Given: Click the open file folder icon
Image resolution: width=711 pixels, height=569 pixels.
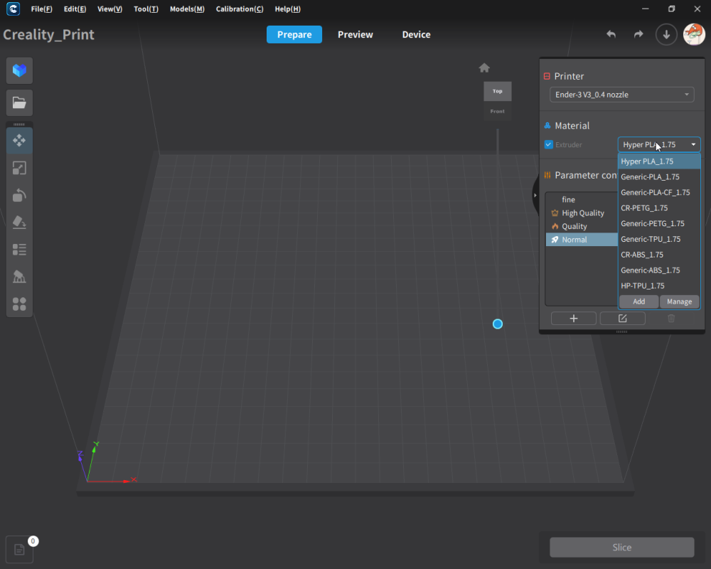Looking at the screenshot, I should 19,103.
